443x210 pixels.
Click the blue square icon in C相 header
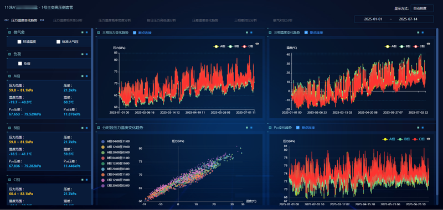click(87, 179)
